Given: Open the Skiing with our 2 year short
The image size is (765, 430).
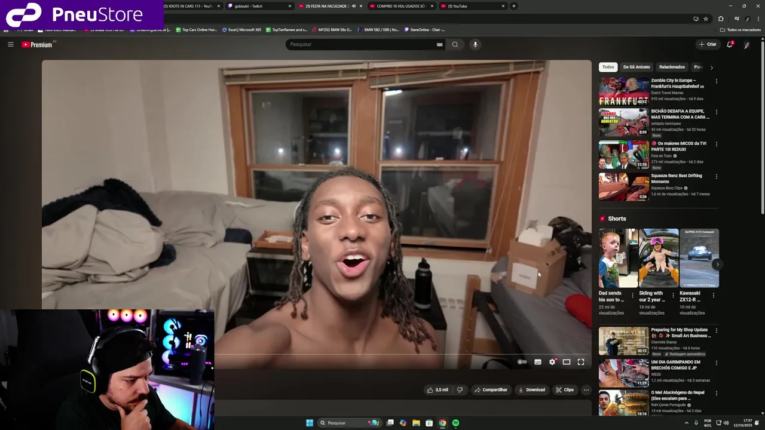Looking at the screenshot, I should [659, 258].
